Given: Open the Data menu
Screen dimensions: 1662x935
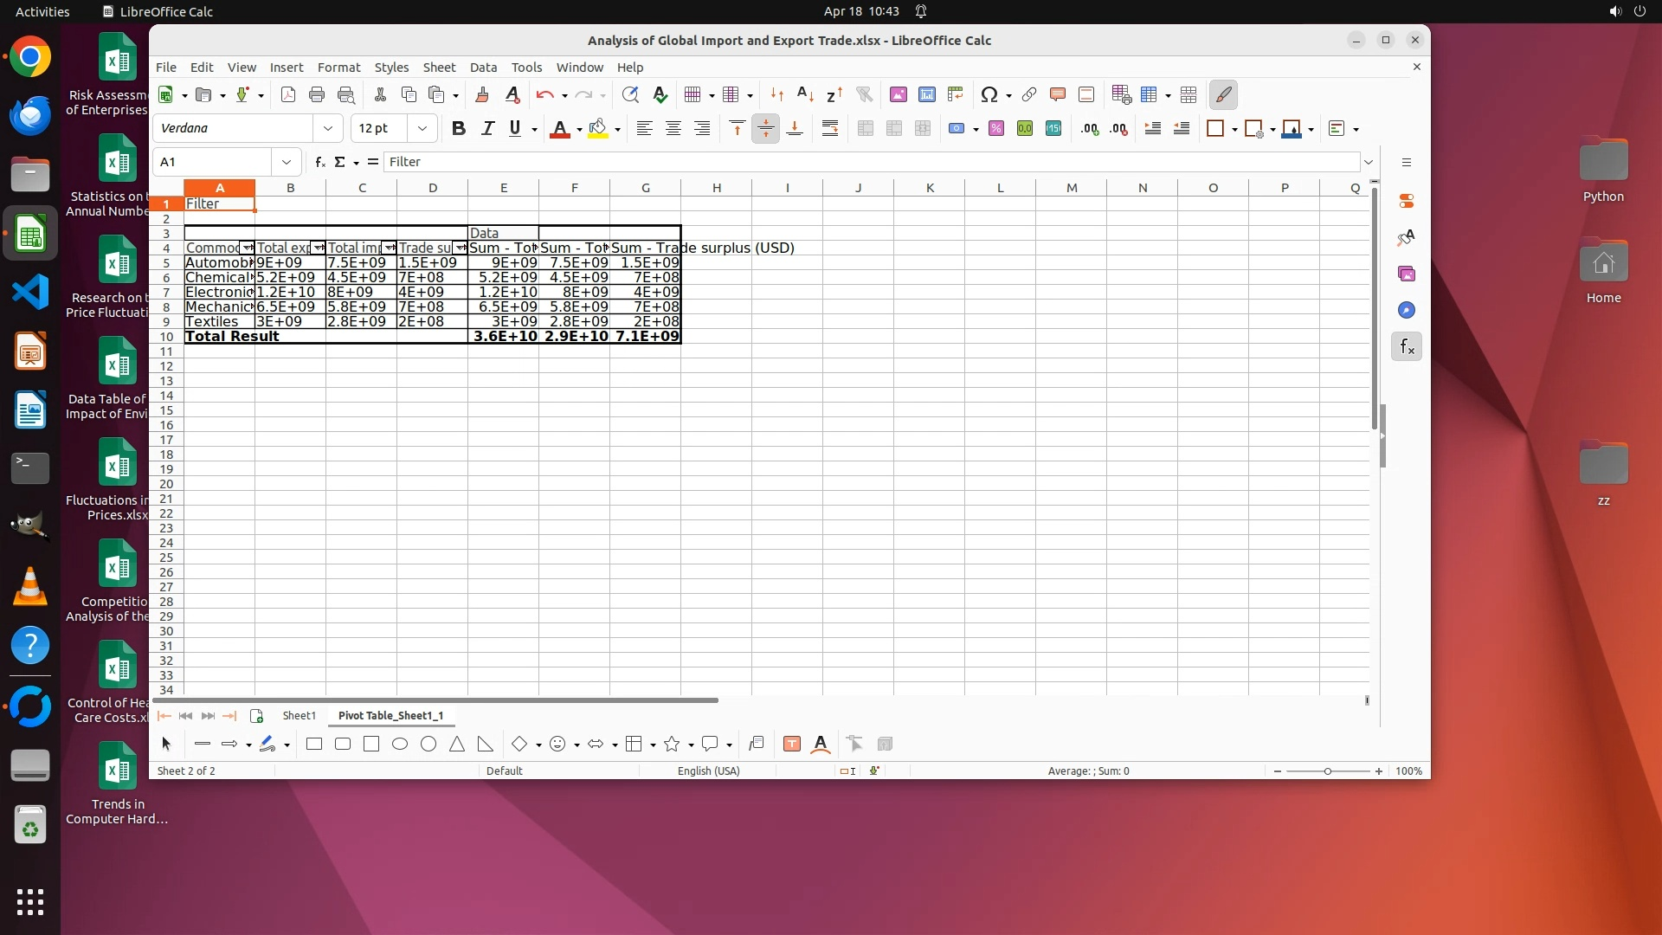Looking at the screenshot, I should coord(483,67).
